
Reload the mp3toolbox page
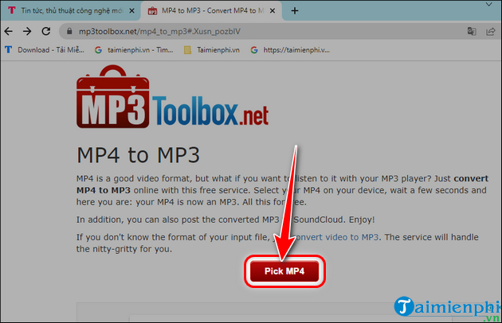(x=46, y=31)
